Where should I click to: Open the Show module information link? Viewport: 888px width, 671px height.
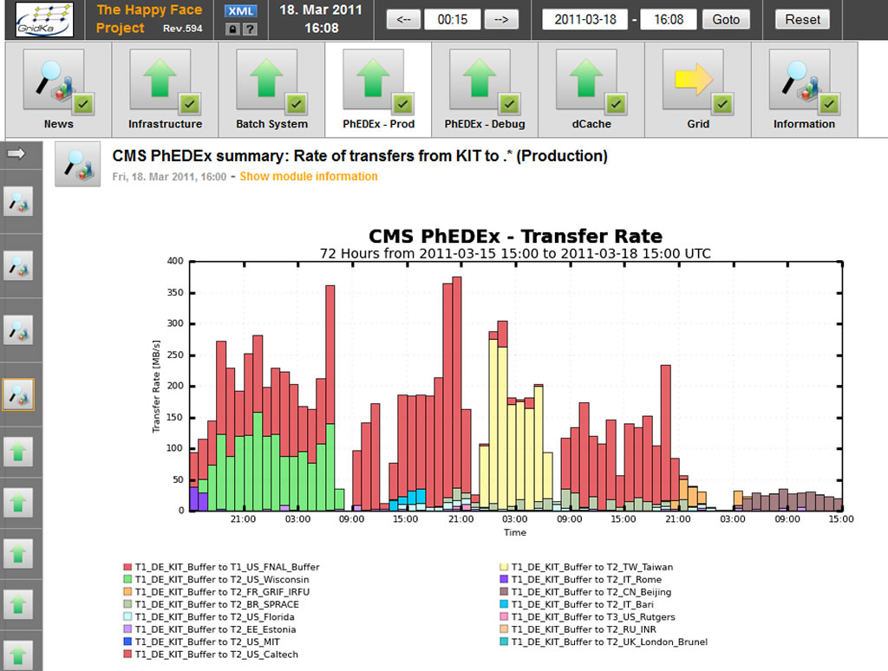point(309,176)
